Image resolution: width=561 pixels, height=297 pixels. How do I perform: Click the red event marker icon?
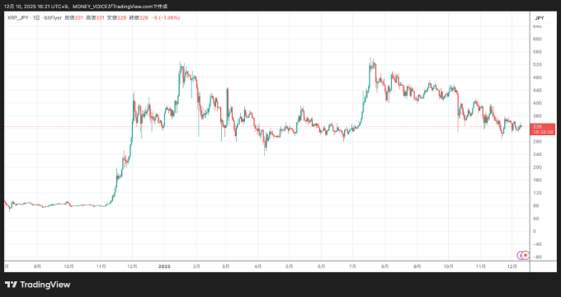tap(526, 255)
